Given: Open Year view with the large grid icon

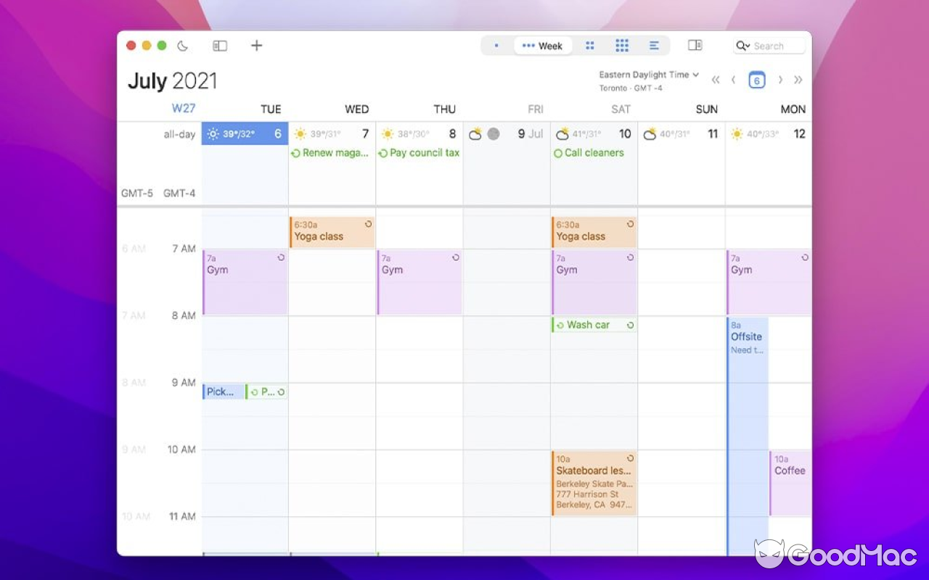Looking at the screenshot, I should [622, 45].
